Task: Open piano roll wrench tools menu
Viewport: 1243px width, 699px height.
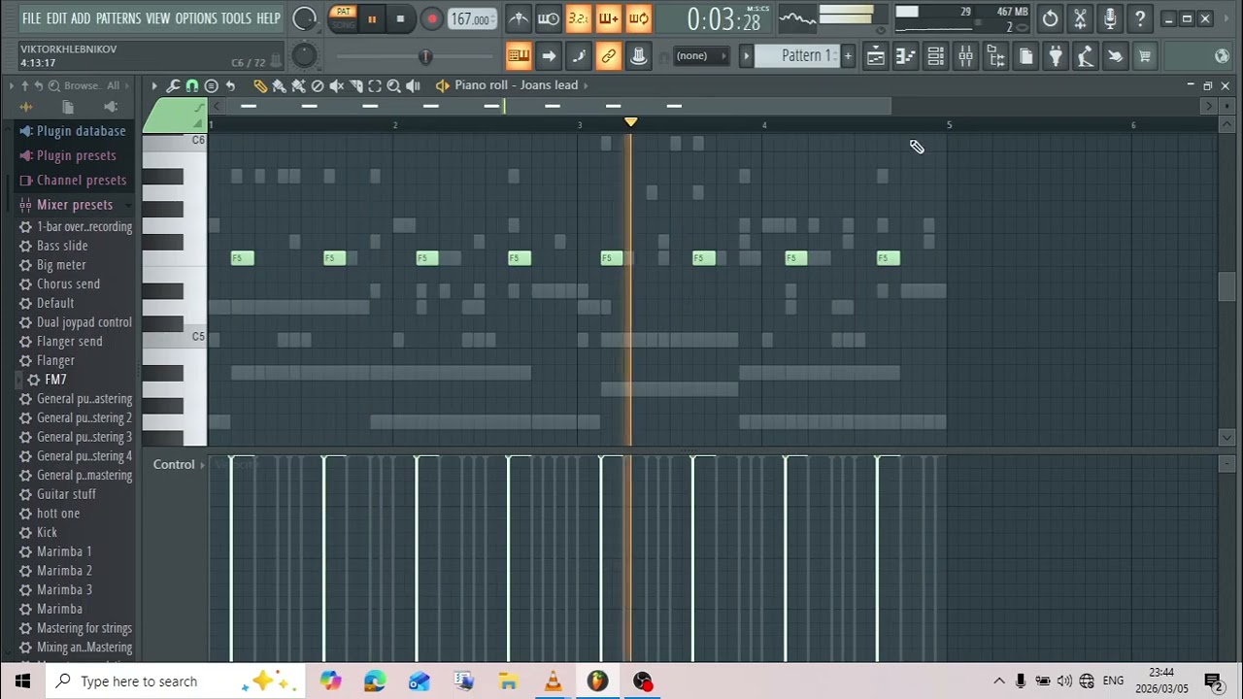Action: click(173, 85)
